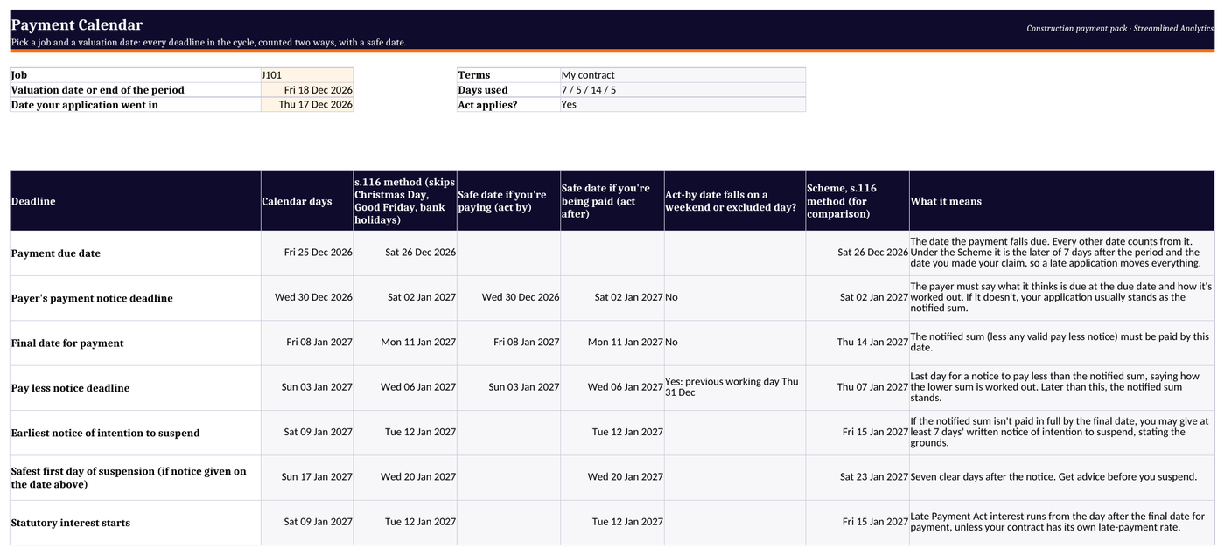The image size is (1225, 555).
Task: Click the 'Pick a job and a valuation date' subtitle
Action: [208, 42]
